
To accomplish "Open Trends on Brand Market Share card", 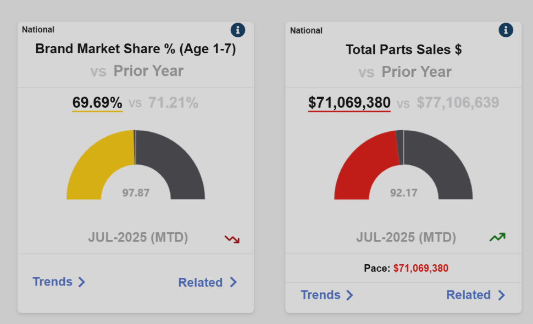I will [53, 282].
